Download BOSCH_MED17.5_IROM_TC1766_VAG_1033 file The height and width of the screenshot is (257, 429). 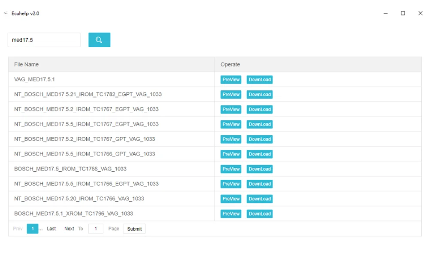(x=260, y=169)
